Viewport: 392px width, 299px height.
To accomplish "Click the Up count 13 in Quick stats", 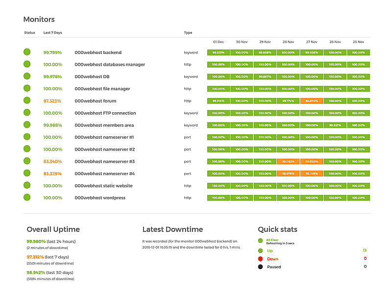I will (365, 250).
